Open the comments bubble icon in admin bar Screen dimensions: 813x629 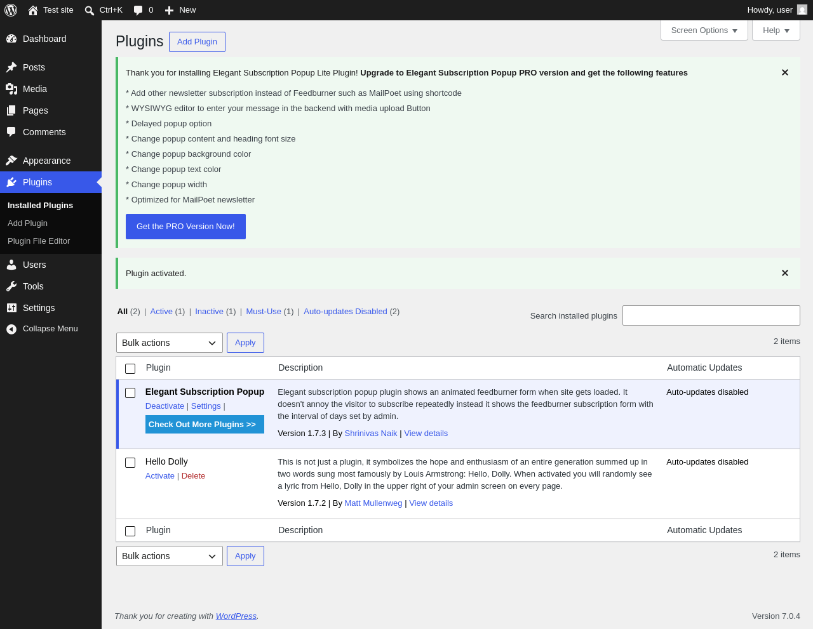click(x=138, y=10)
